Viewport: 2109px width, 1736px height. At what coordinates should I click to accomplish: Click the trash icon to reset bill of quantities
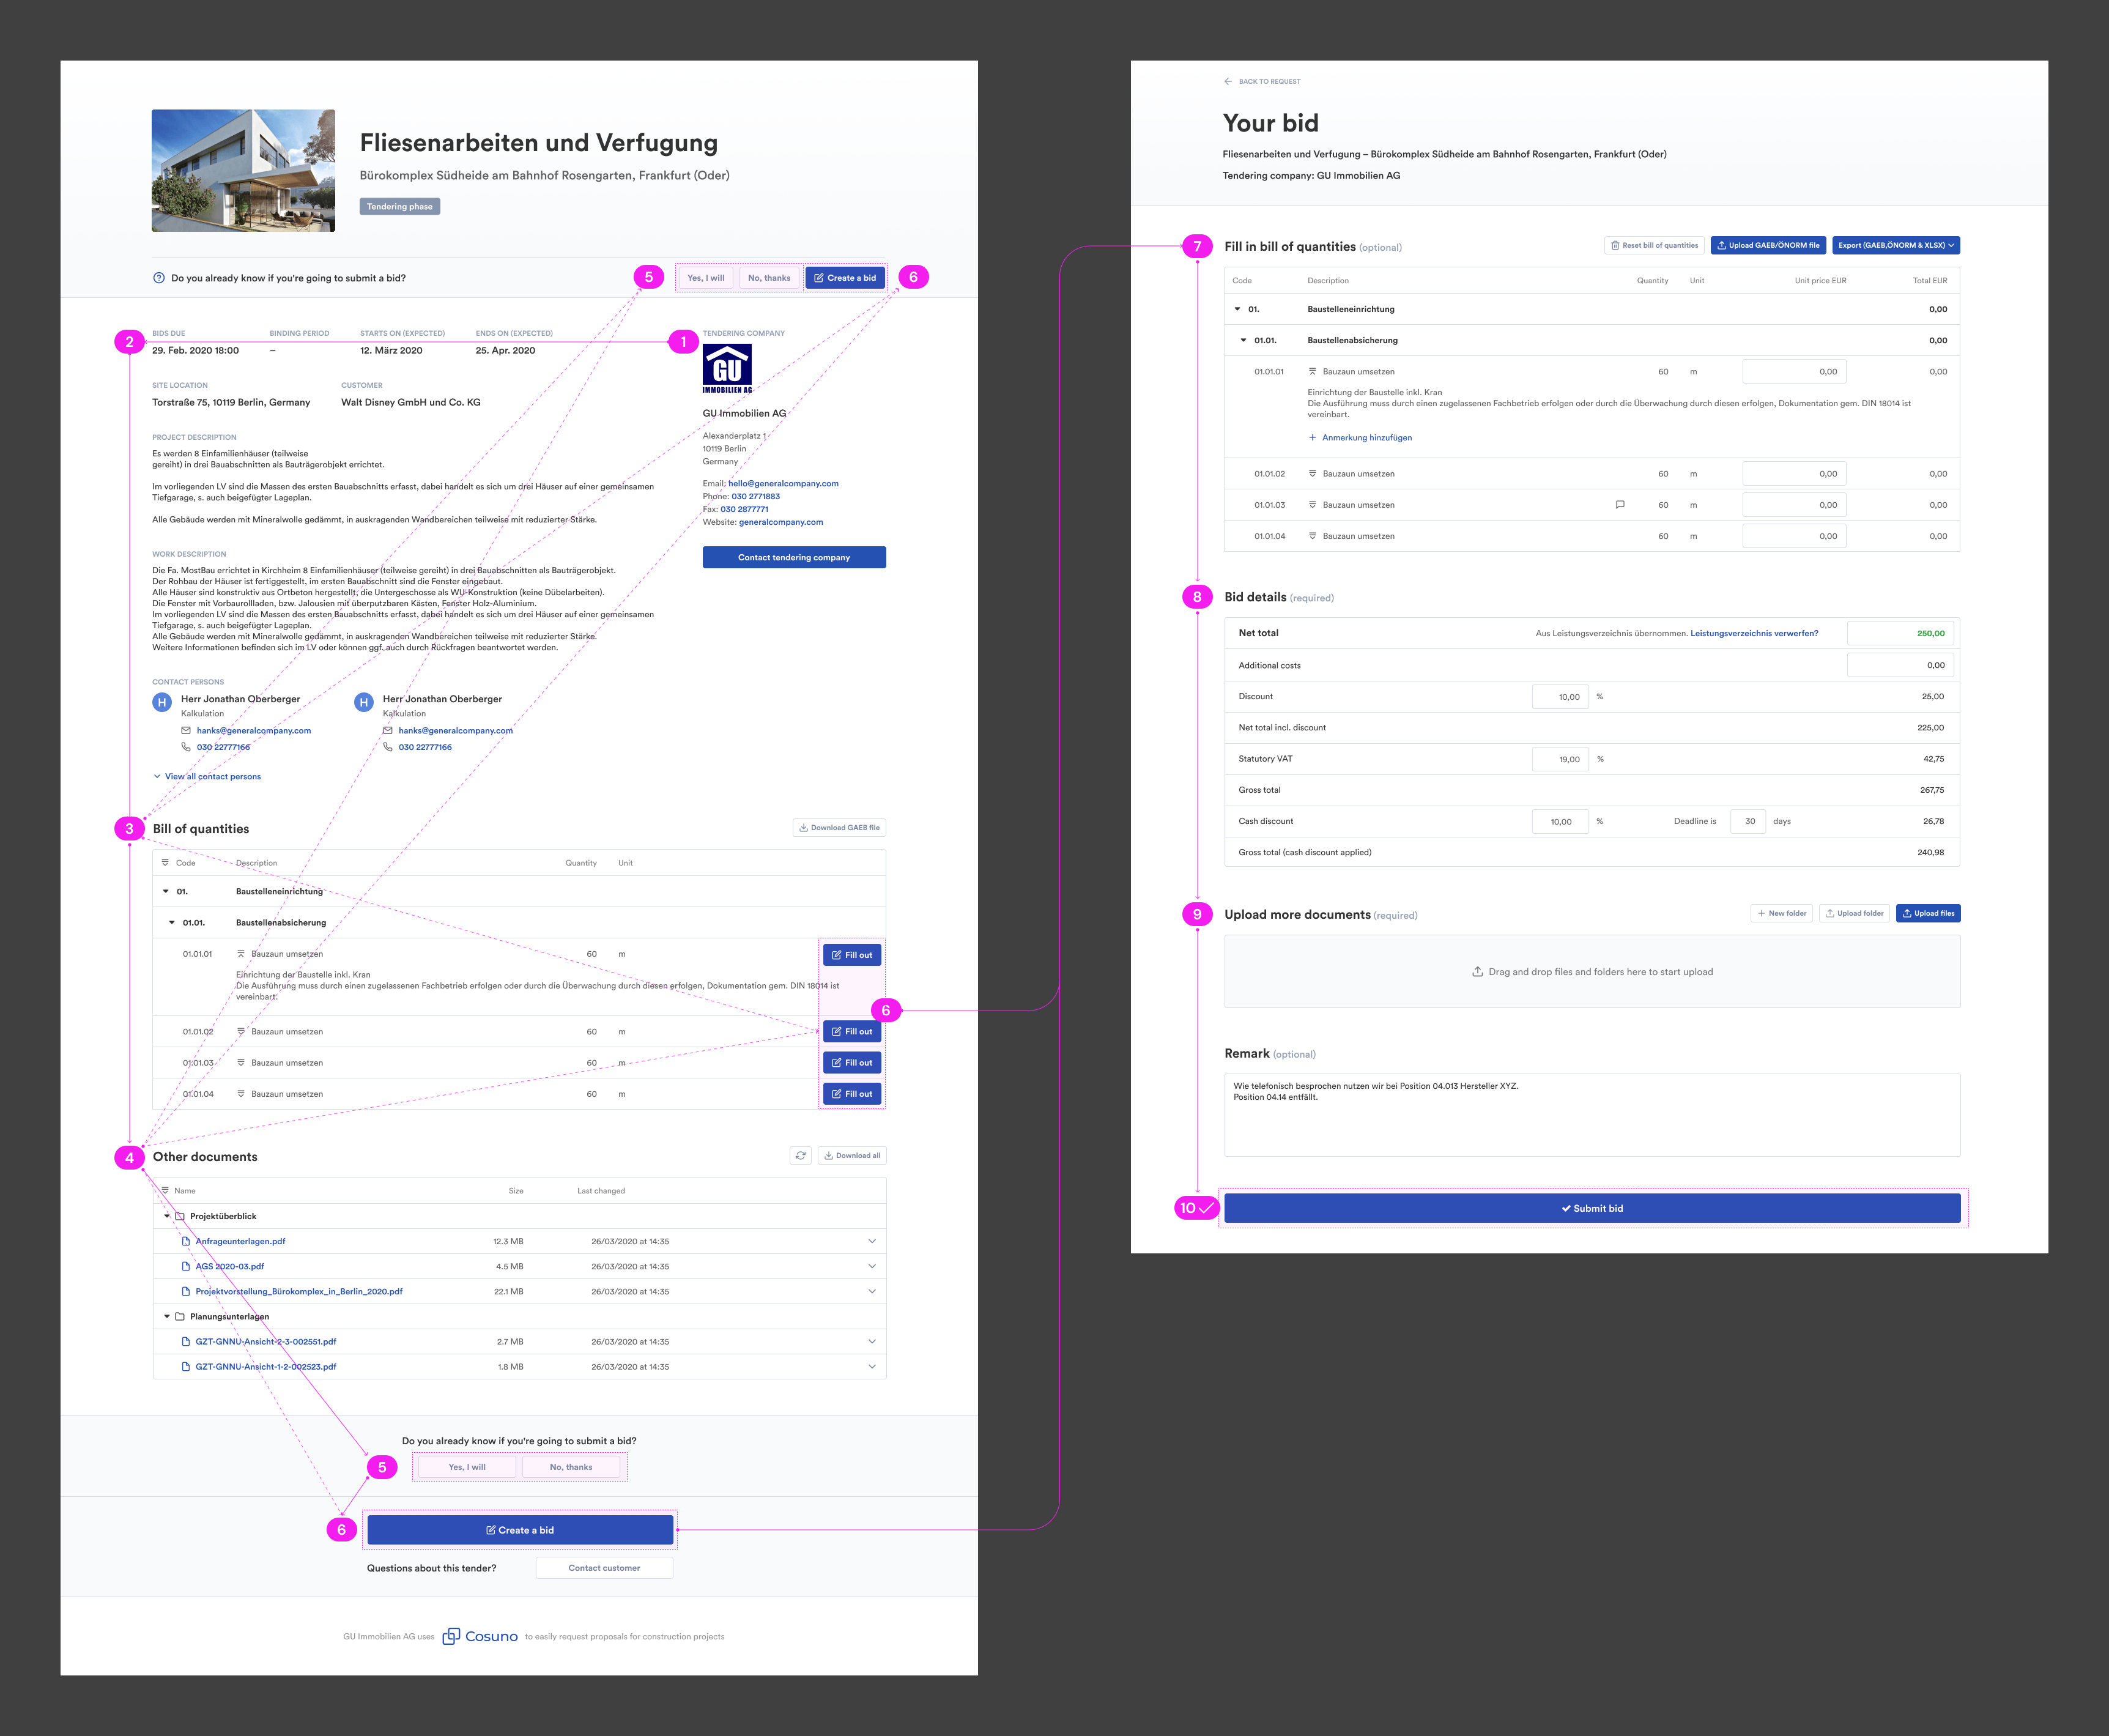(1616, 245)
